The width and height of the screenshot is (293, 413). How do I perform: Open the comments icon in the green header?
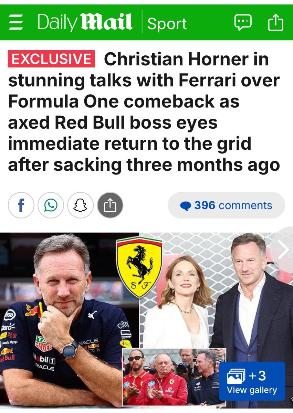point(243,23)
